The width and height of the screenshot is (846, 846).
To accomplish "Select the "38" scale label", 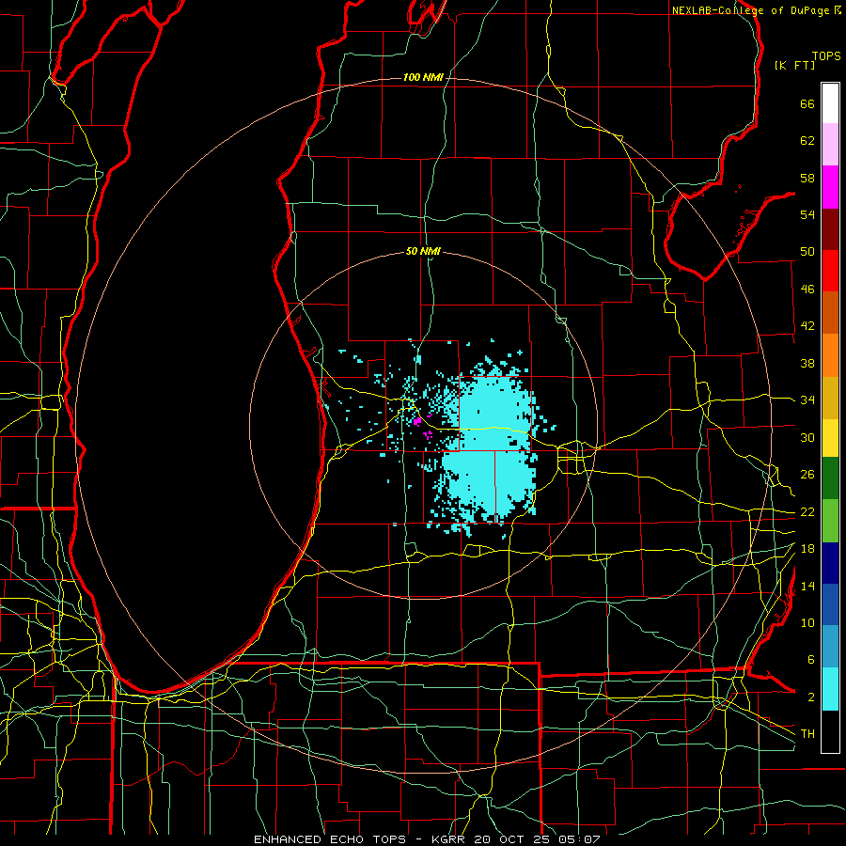I will click(x=807, y=363).
